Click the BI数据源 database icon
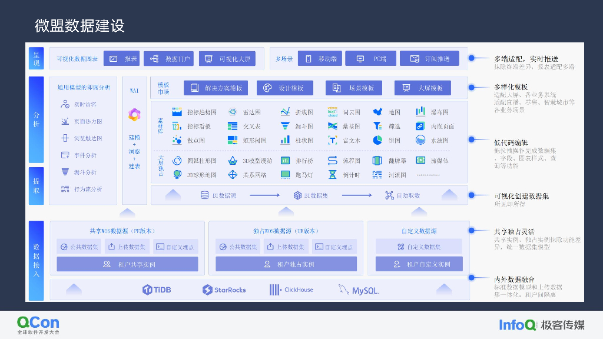 click(x=204, y=195)
